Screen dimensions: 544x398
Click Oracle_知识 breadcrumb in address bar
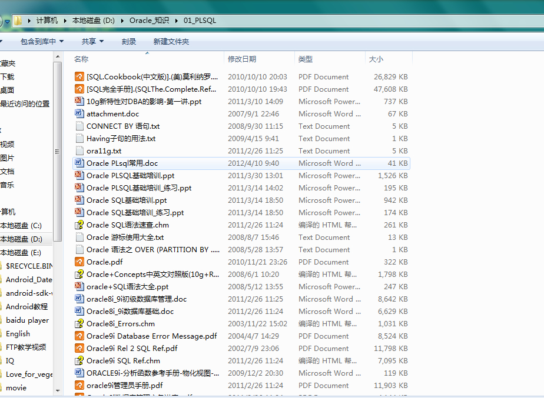(149, 21)
